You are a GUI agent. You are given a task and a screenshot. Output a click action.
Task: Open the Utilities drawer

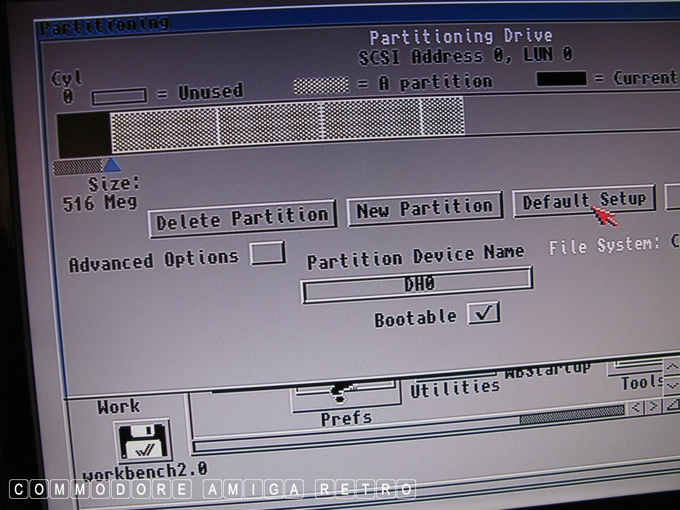pos(455,388)
